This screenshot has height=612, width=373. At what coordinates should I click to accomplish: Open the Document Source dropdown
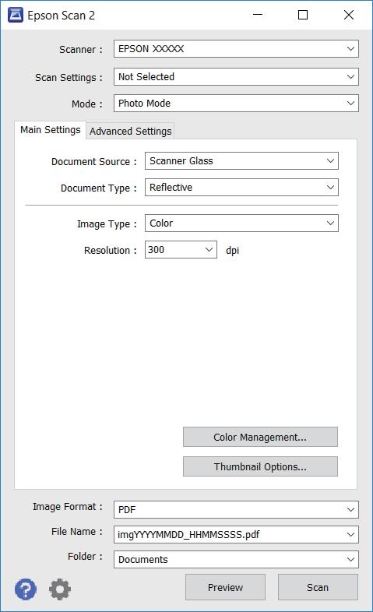coord(241,161)
